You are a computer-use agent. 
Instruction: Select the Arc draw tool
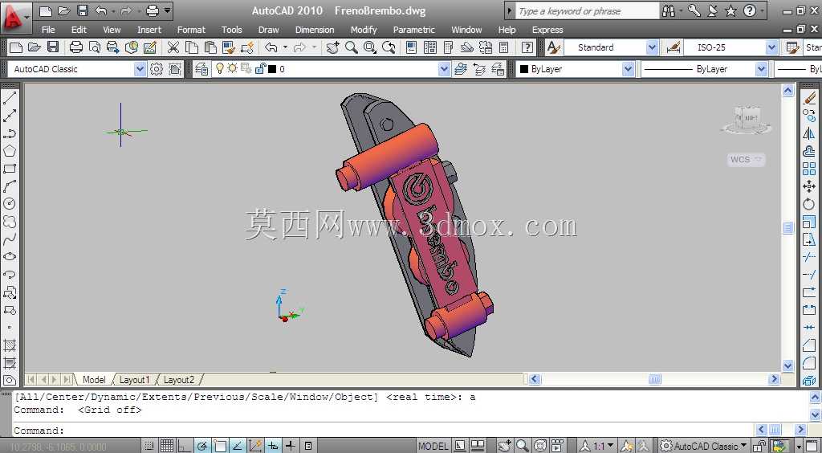(x=10, y=186)
